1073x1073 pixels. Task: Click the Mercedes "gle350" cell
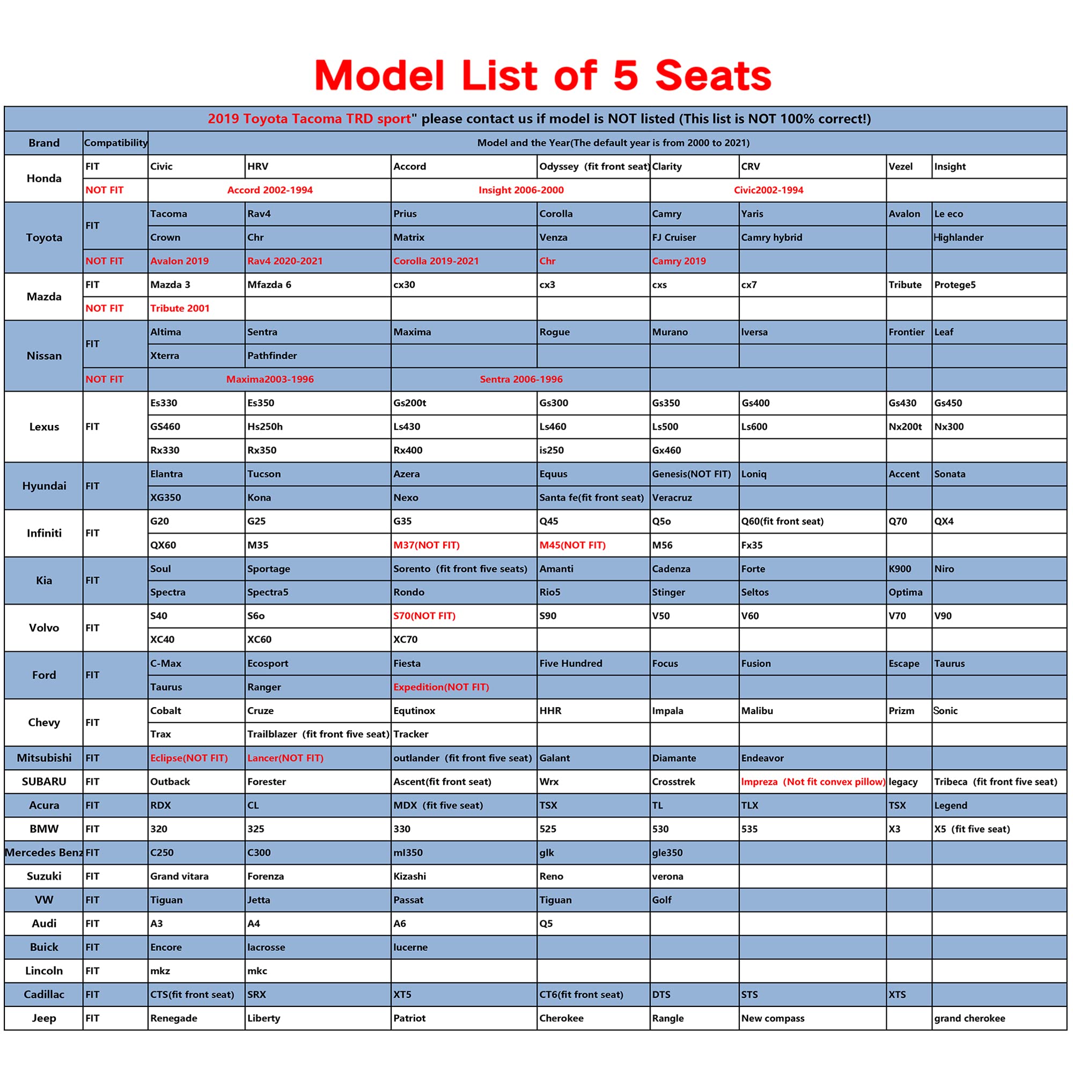coord(667,852)
